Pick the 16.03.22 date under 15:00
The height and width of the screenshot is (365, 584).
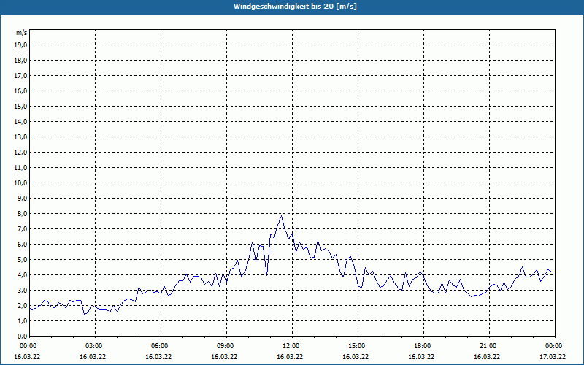point(356,356)
